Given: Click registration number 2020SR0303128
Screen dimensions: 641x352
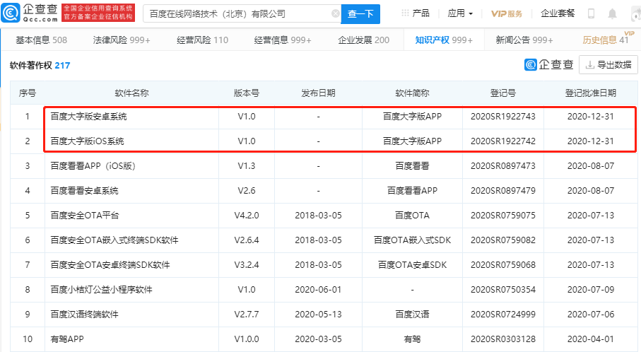Looking at the screenshot, I should 502,339.
